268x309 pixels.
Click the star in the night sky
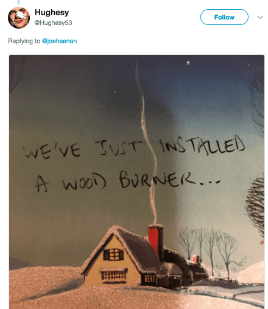click(188, 63)
